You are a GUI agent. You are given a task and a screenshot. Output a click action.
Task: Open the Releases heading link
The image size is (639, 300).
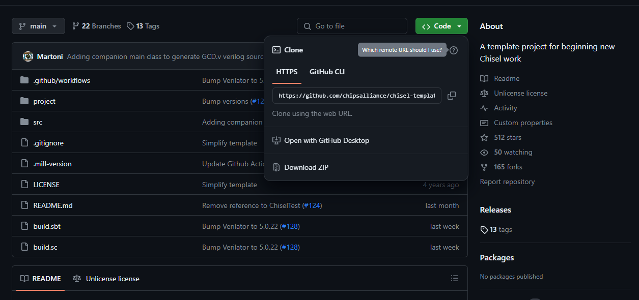pyautogui.click(x=495, y=209)
